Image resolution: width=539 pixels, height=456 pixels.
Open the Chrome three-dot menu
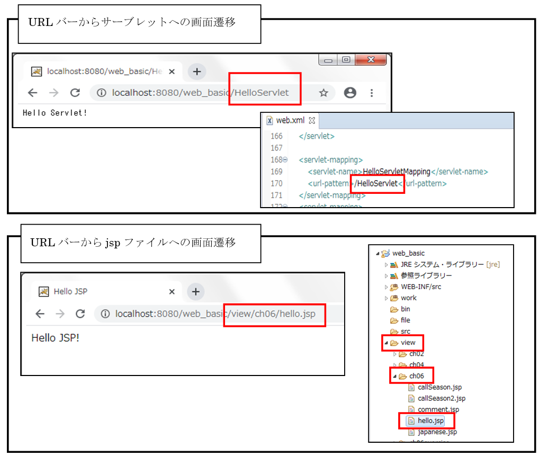point(372,93)
